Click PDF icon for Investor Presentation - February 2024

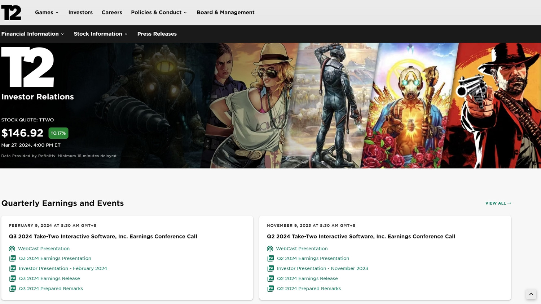(13, 268)
